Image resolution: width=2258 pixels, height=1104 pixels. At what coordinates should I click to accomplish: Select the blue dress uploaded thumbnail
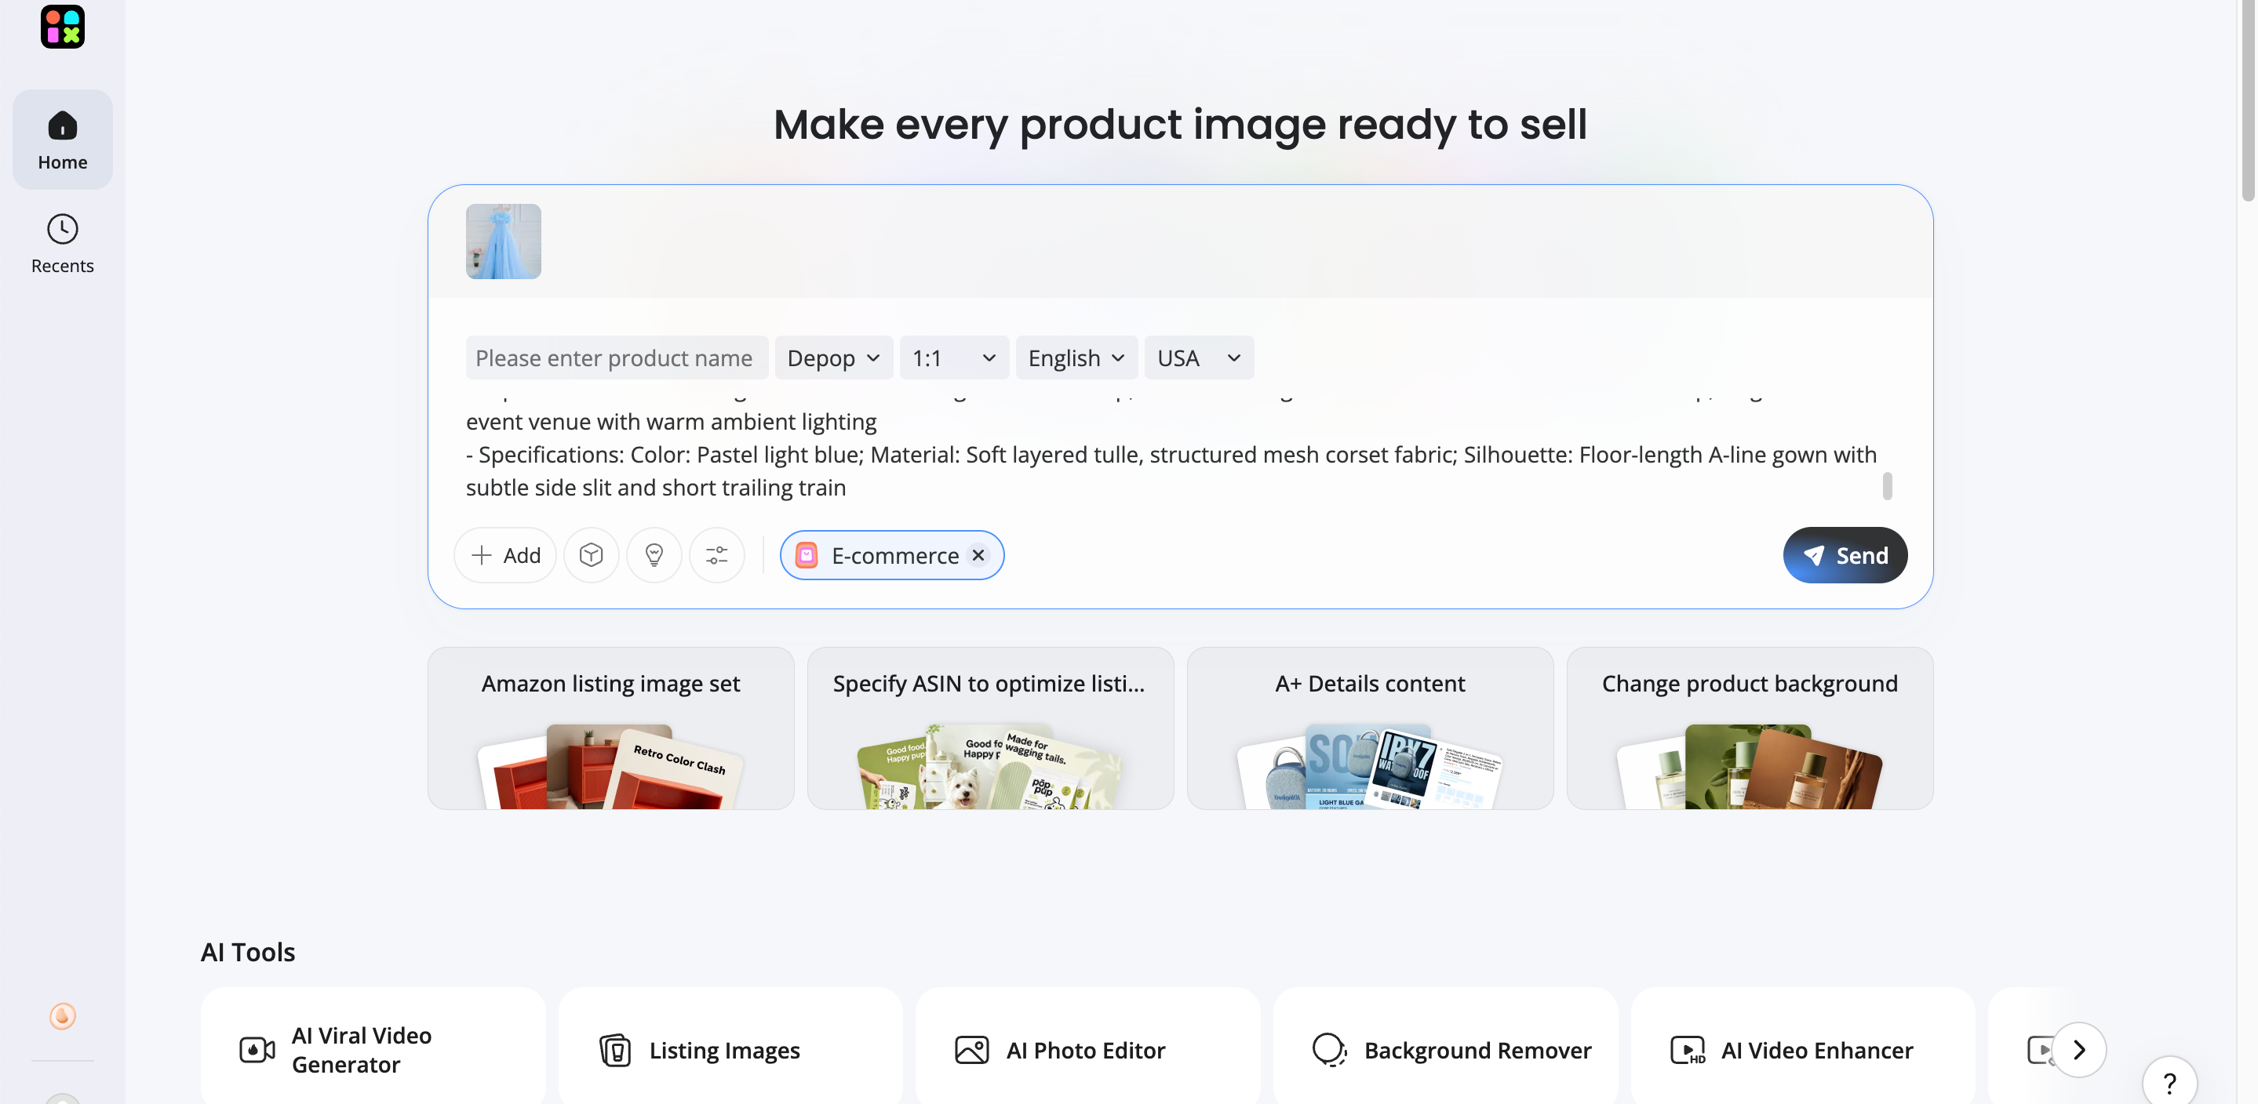[503, 241]
